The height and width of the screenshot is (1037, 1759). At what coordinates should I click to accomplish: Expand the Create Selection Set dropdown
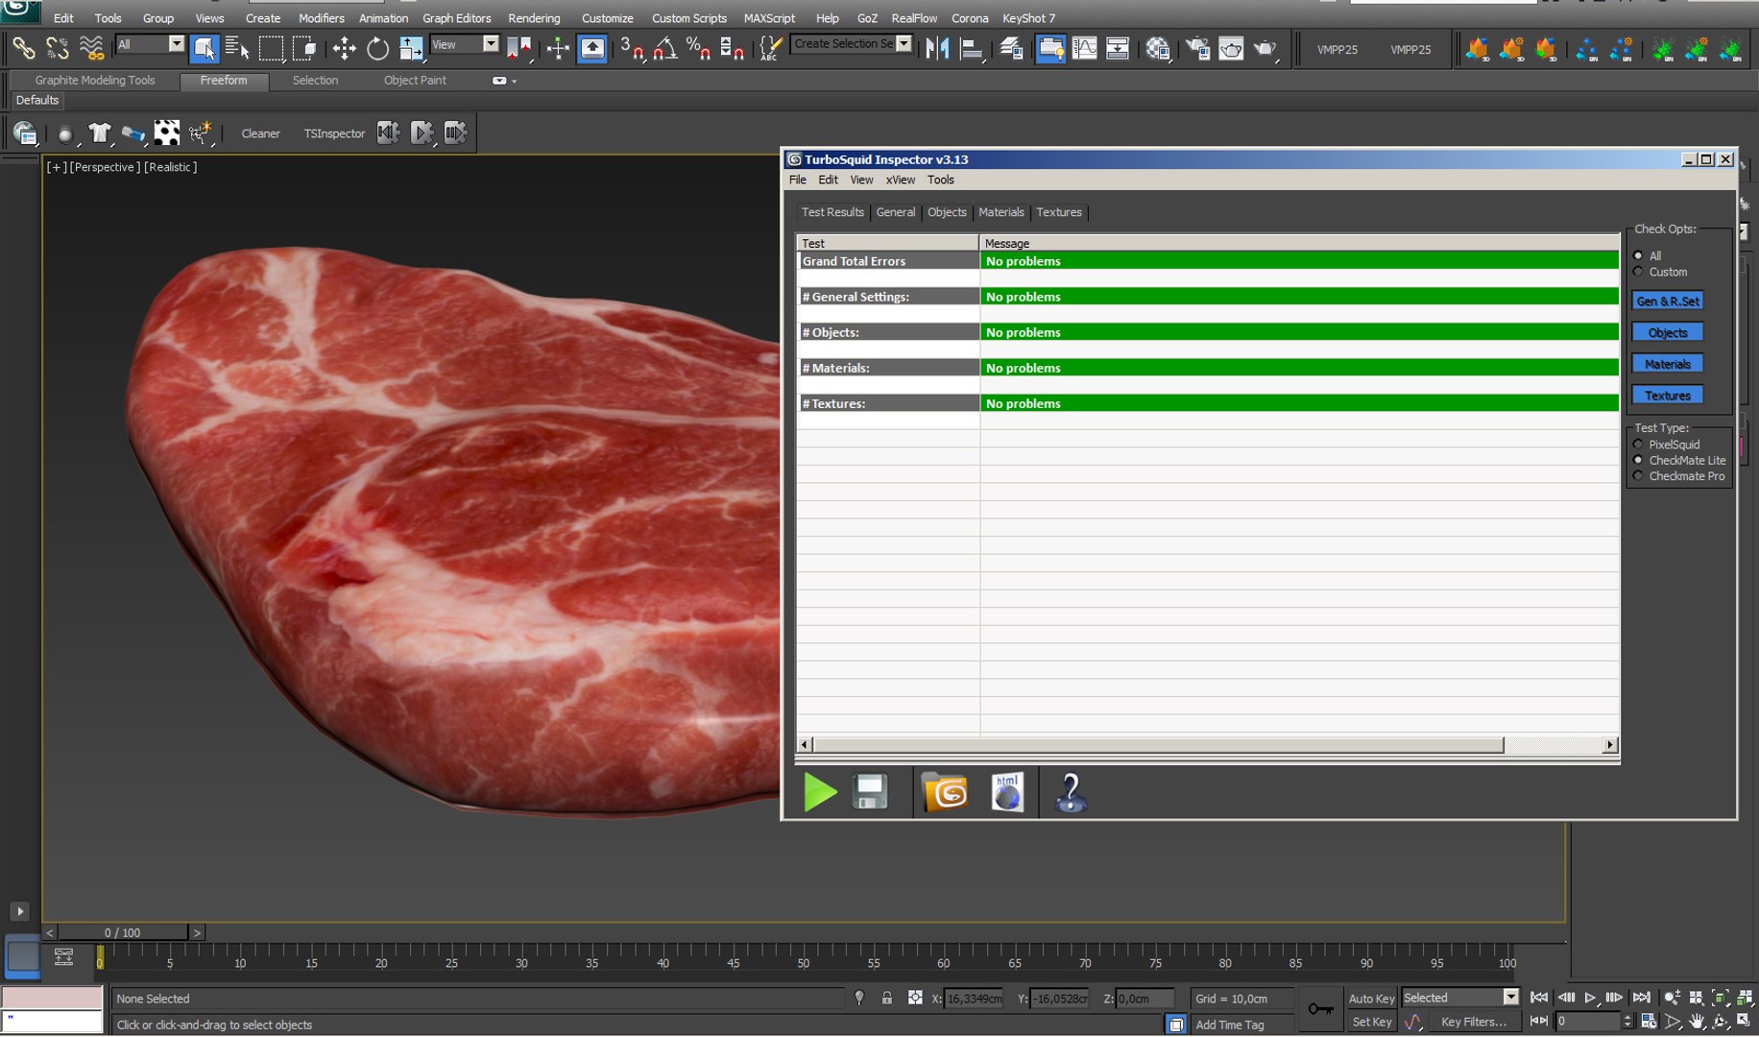click(x=904, y=44)
